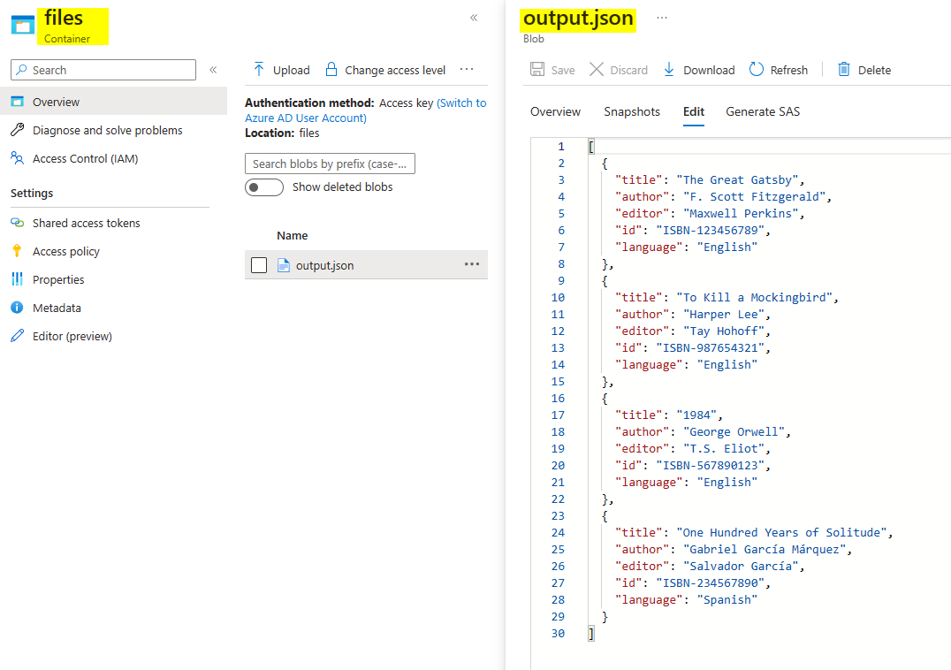Click the Change access level lock icon
This screenshot has height=670, width=951.
(x=331, y=70)
